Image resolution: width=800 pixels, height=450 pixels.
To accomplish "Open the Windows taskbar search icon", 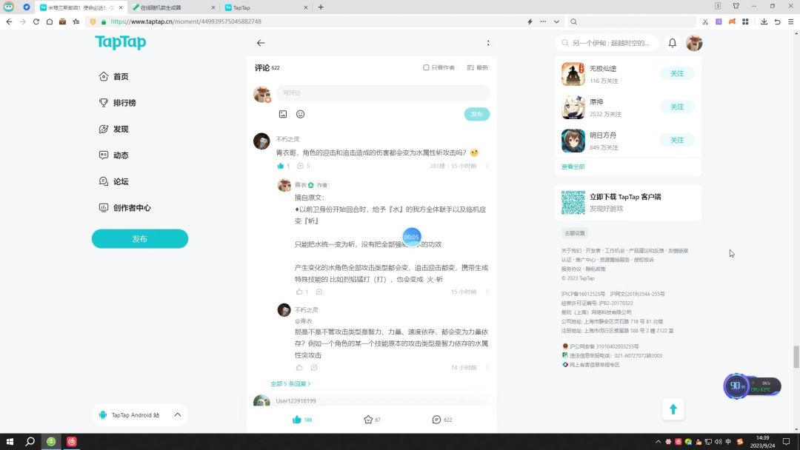I will pyautogui.click(x=30, y=442).
